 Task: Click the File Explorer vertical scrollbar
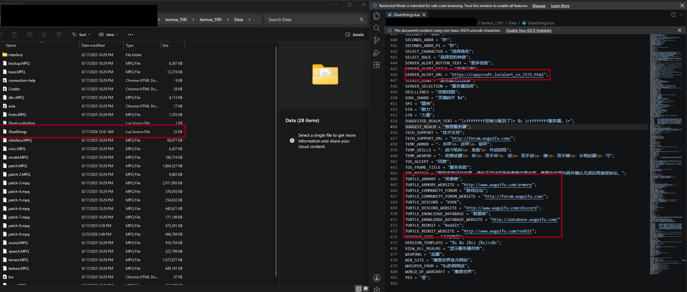click(x=276, y=161)
